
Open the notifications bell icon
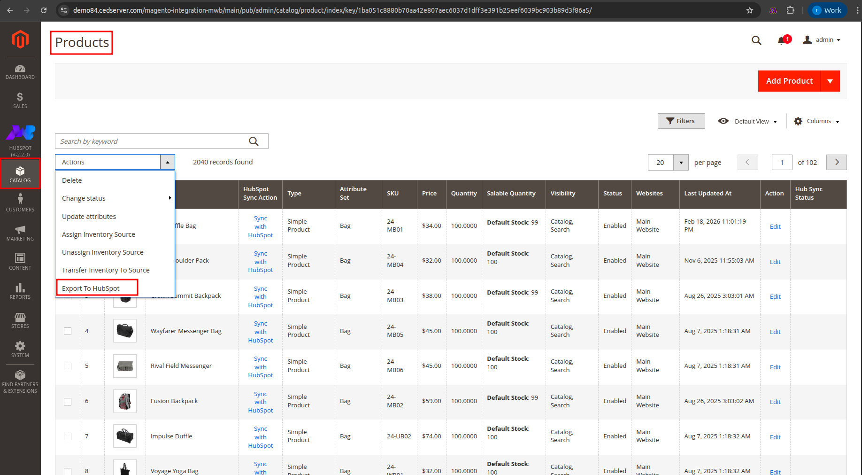(782, 40)
